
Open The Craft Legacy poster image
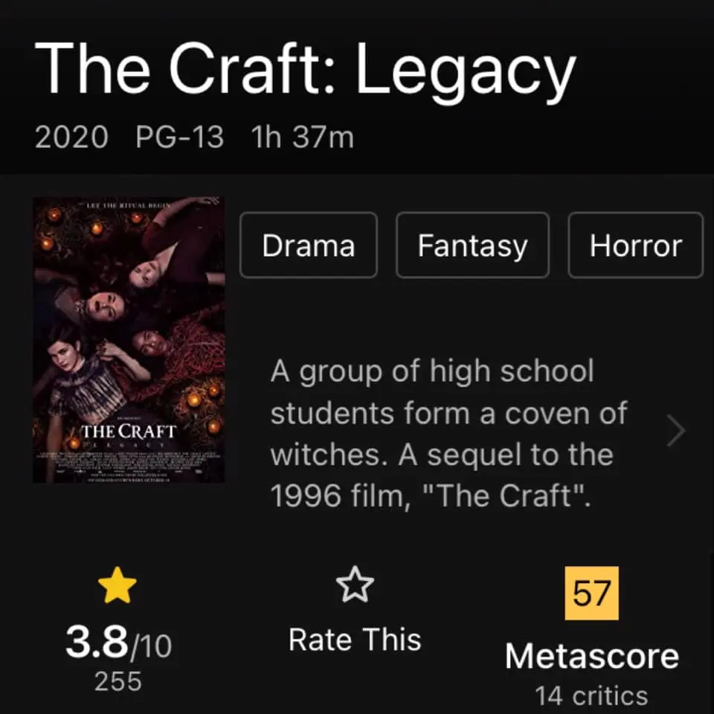129,340
